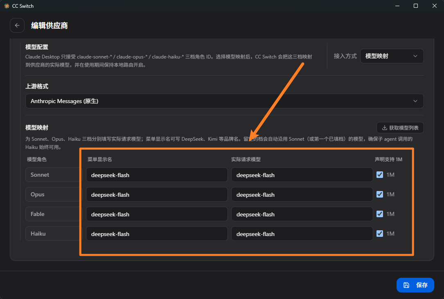The image size is (444, 299).
Task: Click the 接入方式 label
Action: pyautogui.click(x=345, y=56)
